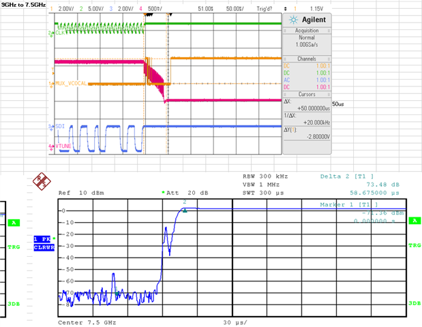Click the Rohde & Schwarz diamond logo
The width and height of the screenshot is (422, 327).
click(x=42, y=181)
